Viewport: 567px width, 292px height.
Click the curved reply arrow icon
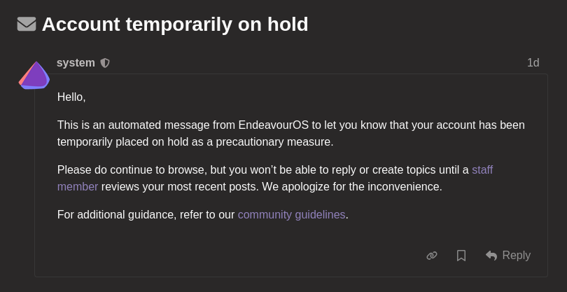pyautogui.click(x=491, y=256)
